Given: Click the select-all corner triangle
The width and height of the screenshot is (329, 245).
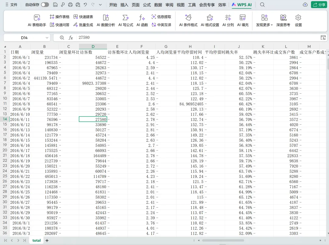Looking at the screenshot, I should coord(5,47).
